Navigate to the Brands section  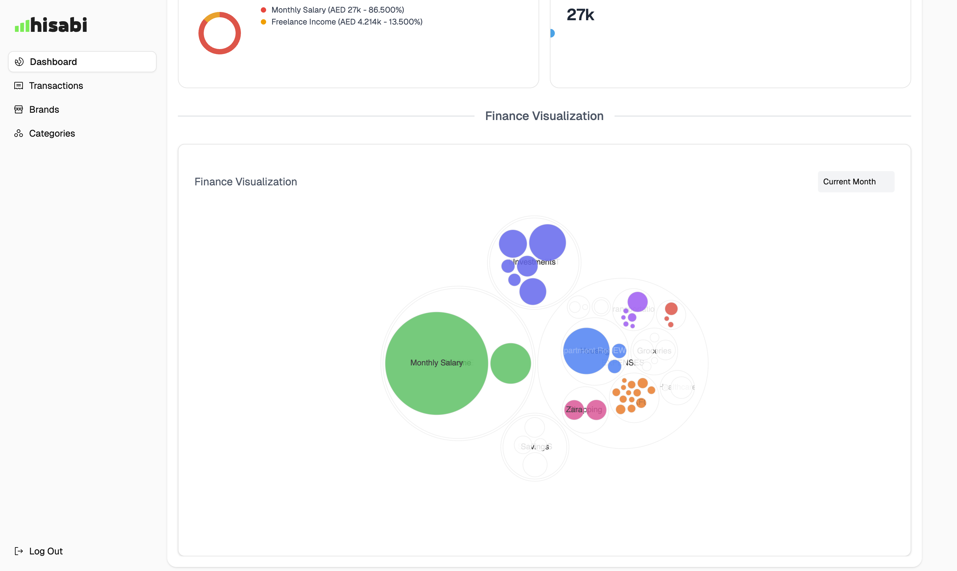pyautogui.click(x=44, y=109)
